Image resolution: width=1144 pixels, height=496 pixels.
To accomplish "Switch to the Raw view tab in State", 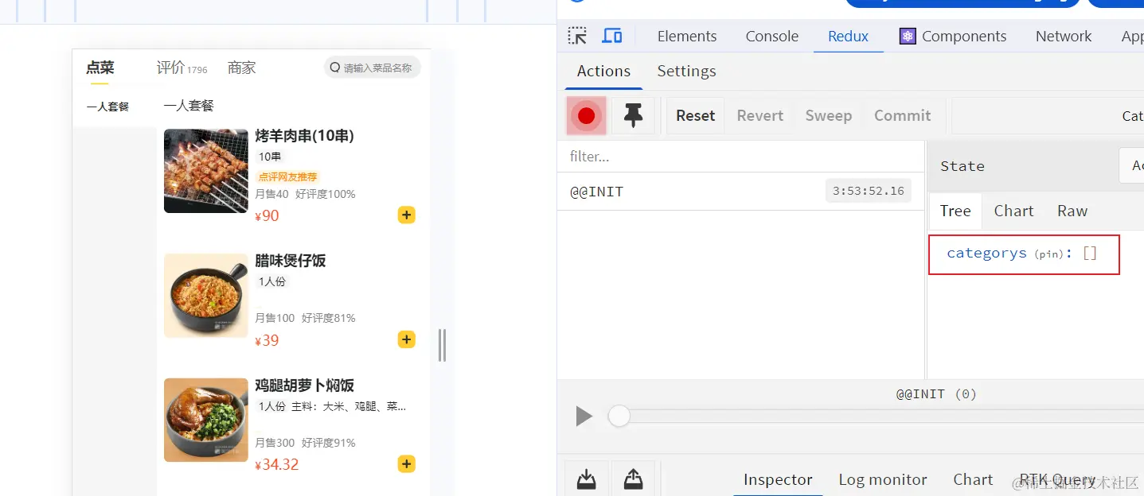I will 1072,211.
